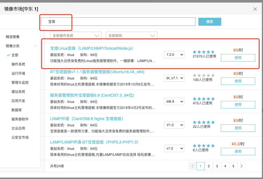Go to next page with right arrow
Viewport: 263px width, 179px height.
click(x=242, y=166)
